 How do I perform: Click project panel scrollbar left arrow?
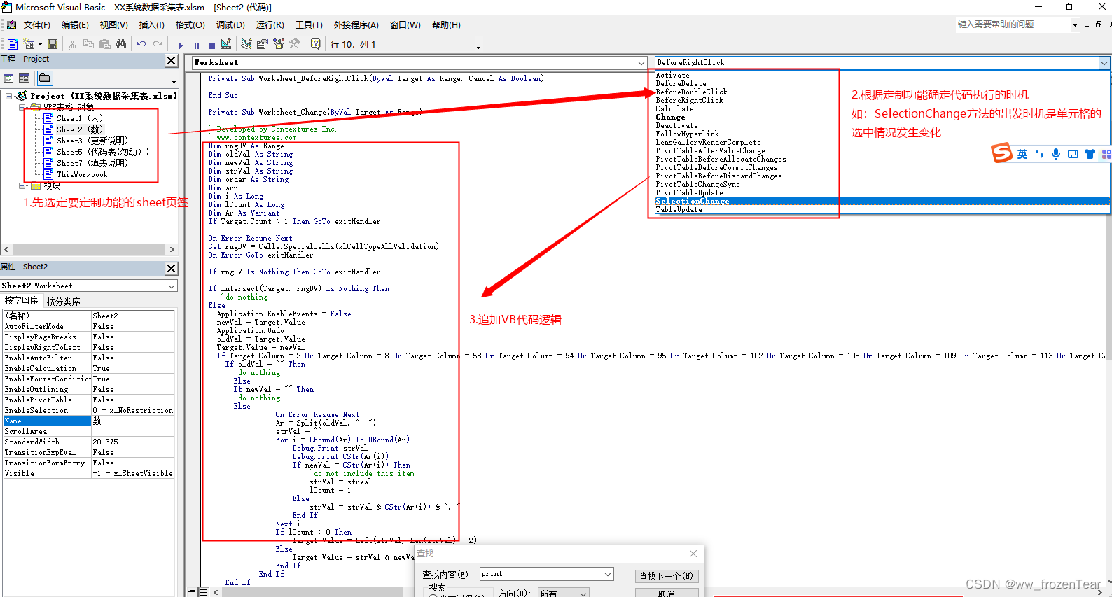(x=6, y=249)
